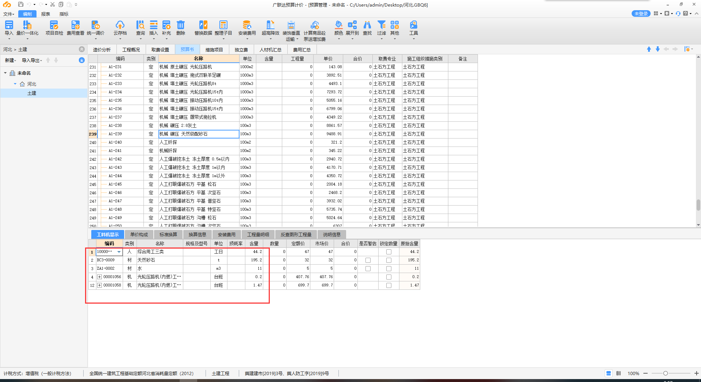Click the main table vertical scrollbar thumb
Image resolution: width=701 pixels, height=382 pixels.
tap(698, 205)
